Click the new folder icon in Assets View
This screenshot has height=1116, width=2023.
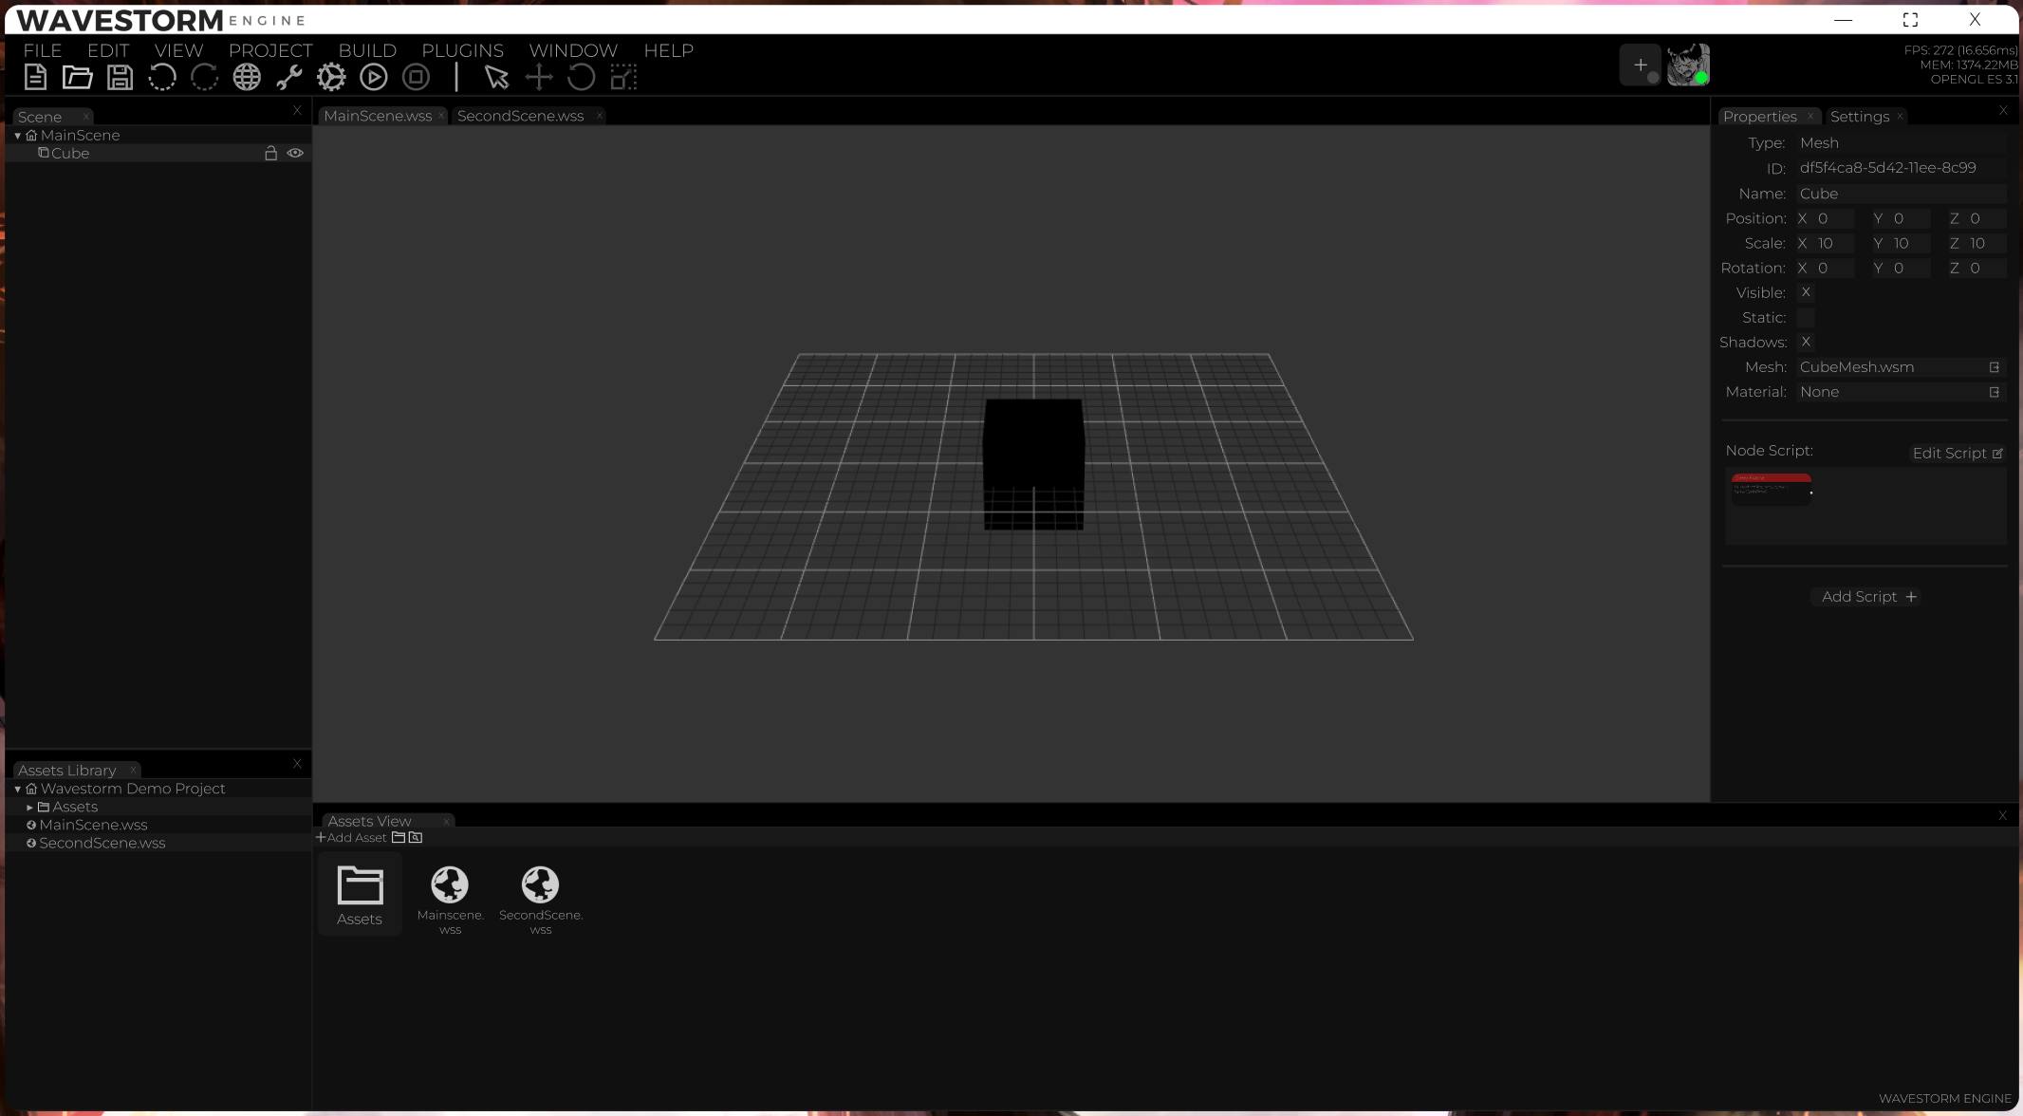[399, 838]
